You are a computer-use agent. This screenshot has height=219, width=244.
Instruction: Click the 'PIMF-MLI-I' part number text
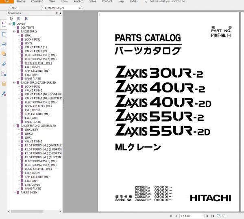[x=221, y=35]
